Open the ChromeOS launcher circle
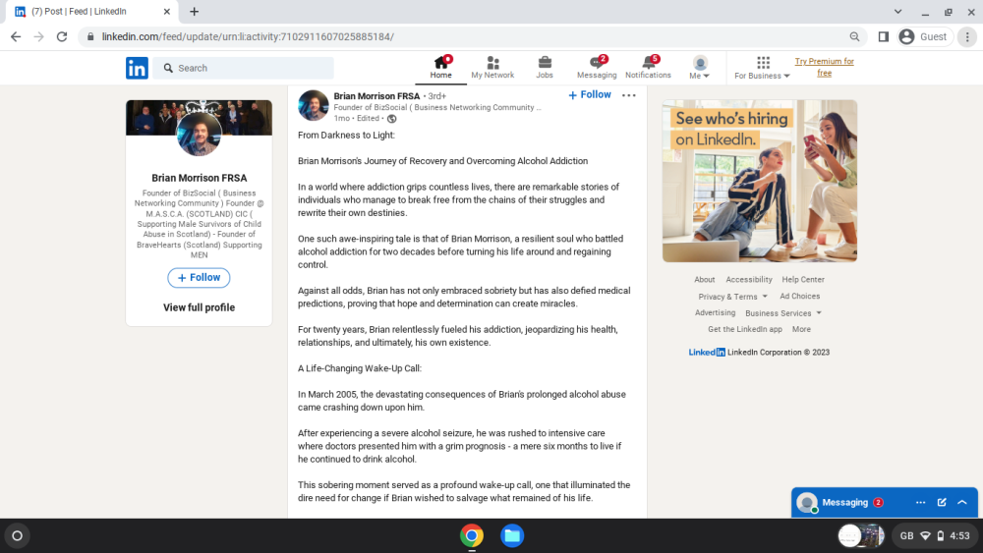983x553 pixels. pyautogui.click(x=17, y=535)
